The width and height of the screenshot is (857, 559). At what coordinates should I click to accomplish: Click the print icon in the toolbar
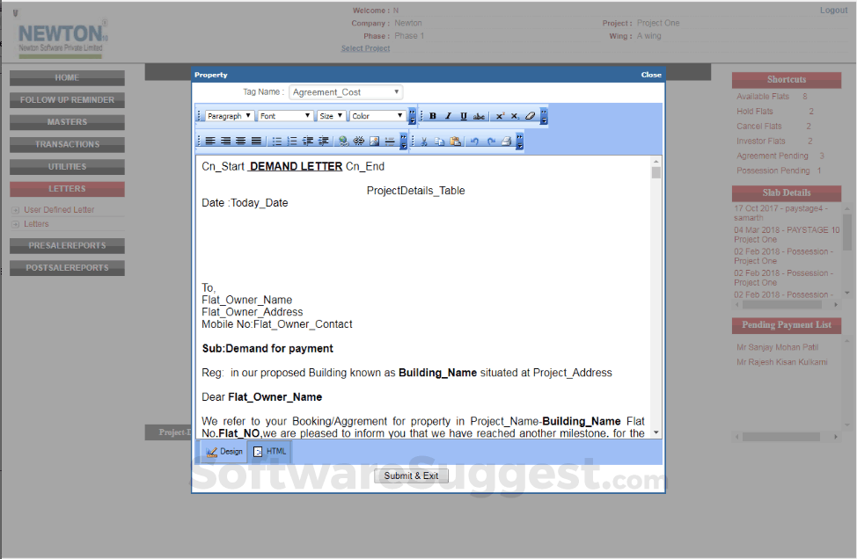coord(504,141)
